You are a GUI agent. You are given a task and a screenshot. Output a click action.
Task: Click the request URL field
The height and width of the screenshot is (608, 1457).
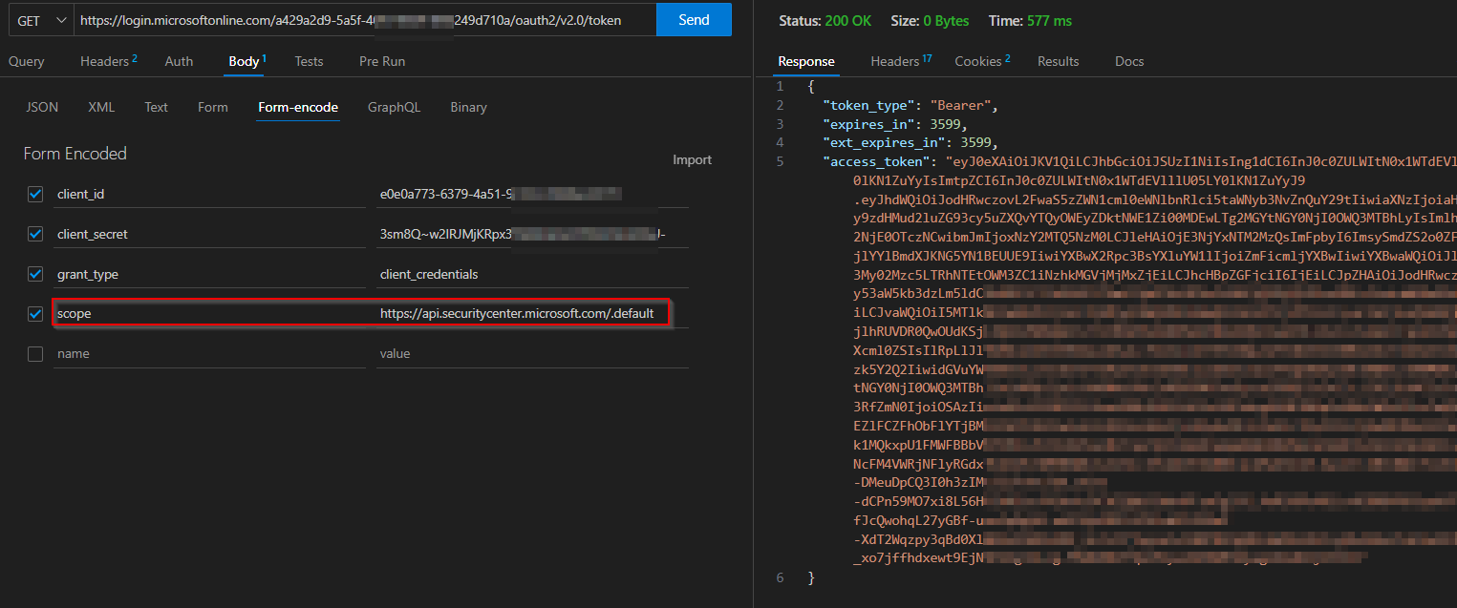click(365, 20)
